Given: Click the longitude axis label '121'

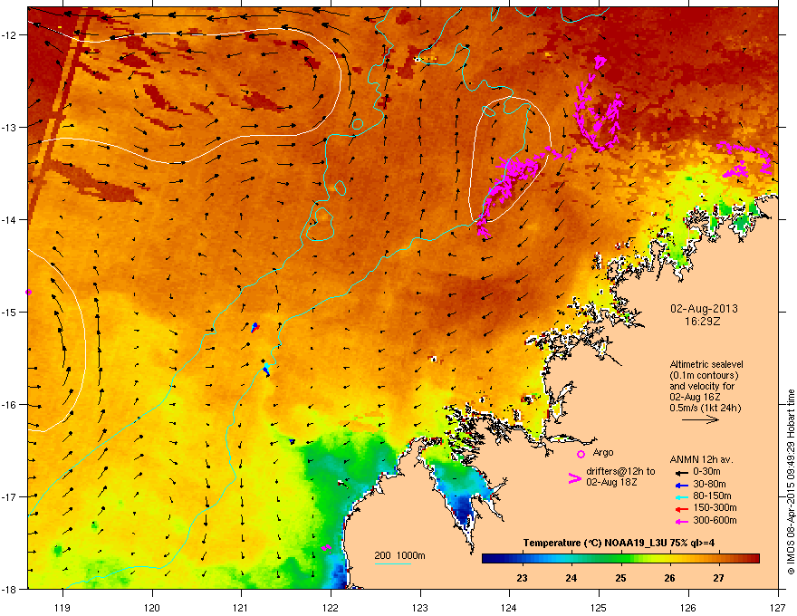Looking at the screenshot, I should [241, 607].
